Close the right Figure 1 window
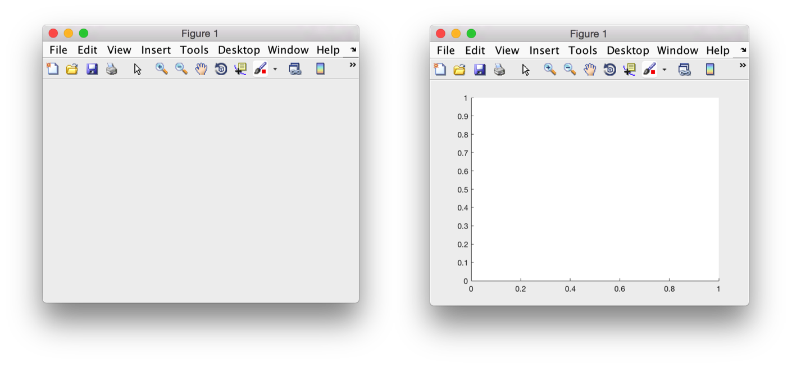 pos(441,34)
